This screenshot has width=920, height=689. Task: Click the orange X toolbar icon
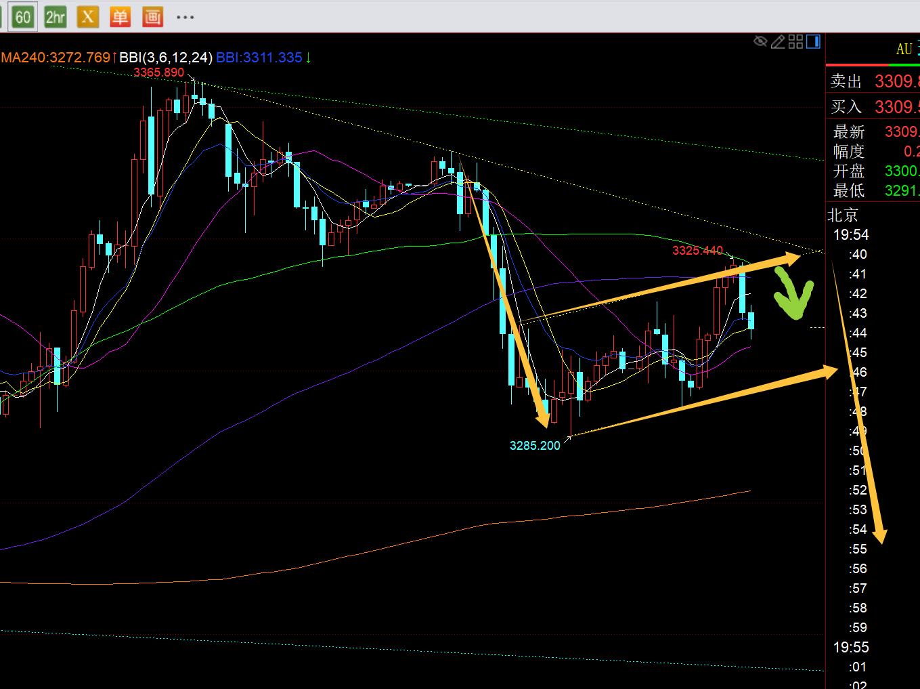coord(87,17)
